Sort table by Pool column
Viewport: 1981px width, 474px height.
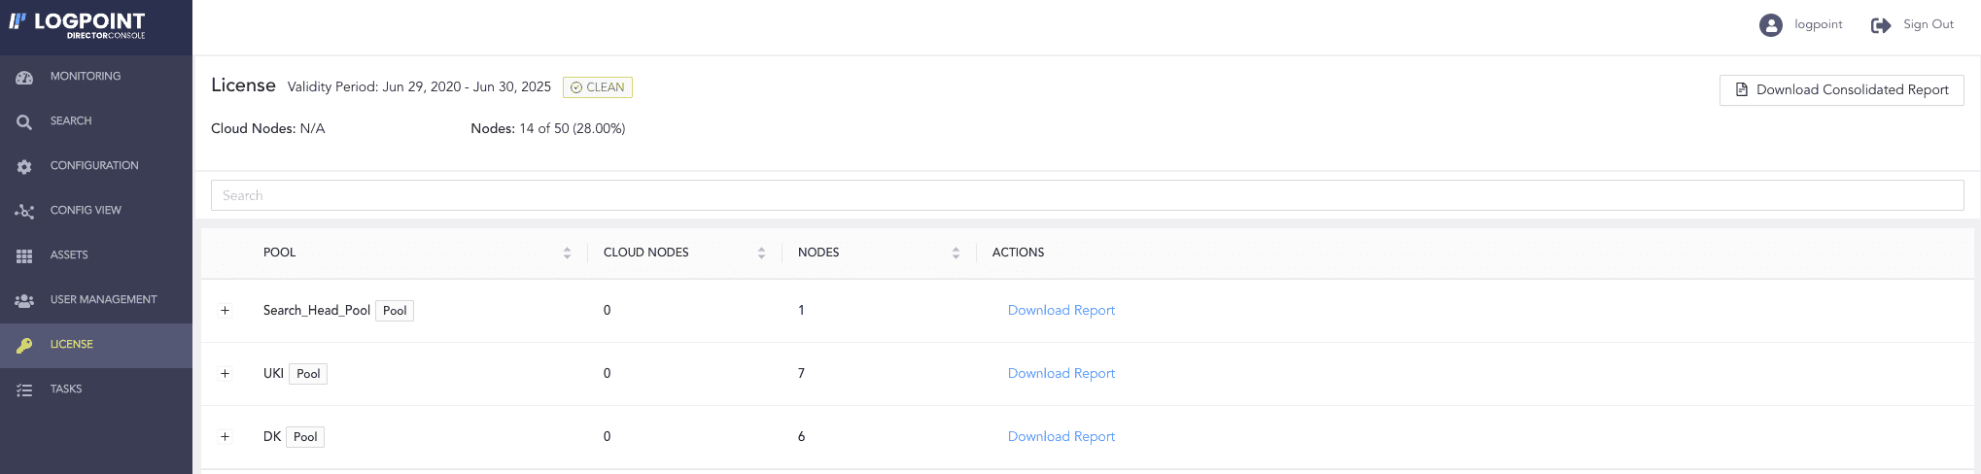pos(567,253)
